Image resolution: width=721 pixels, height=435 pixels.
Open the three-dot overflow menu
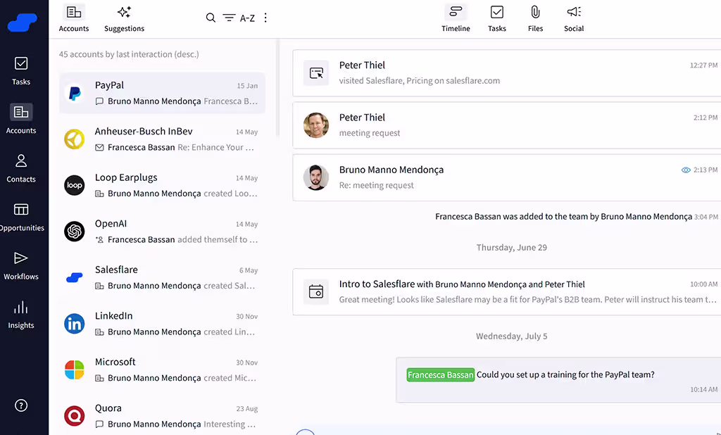click(265, 18)
